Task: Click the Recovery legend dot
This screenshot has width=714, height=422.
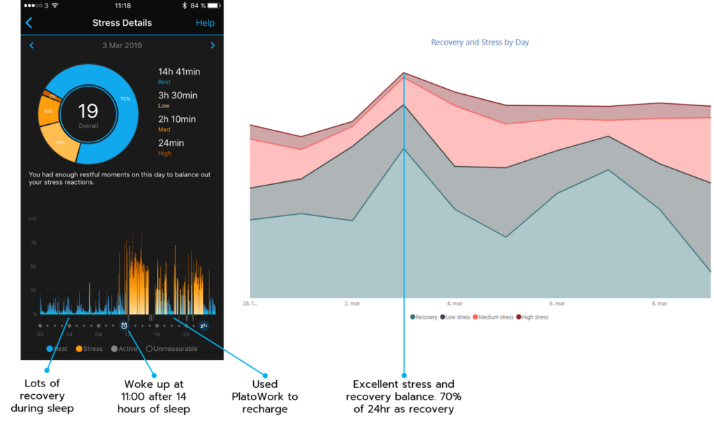Action: click(x=413, y=317)
